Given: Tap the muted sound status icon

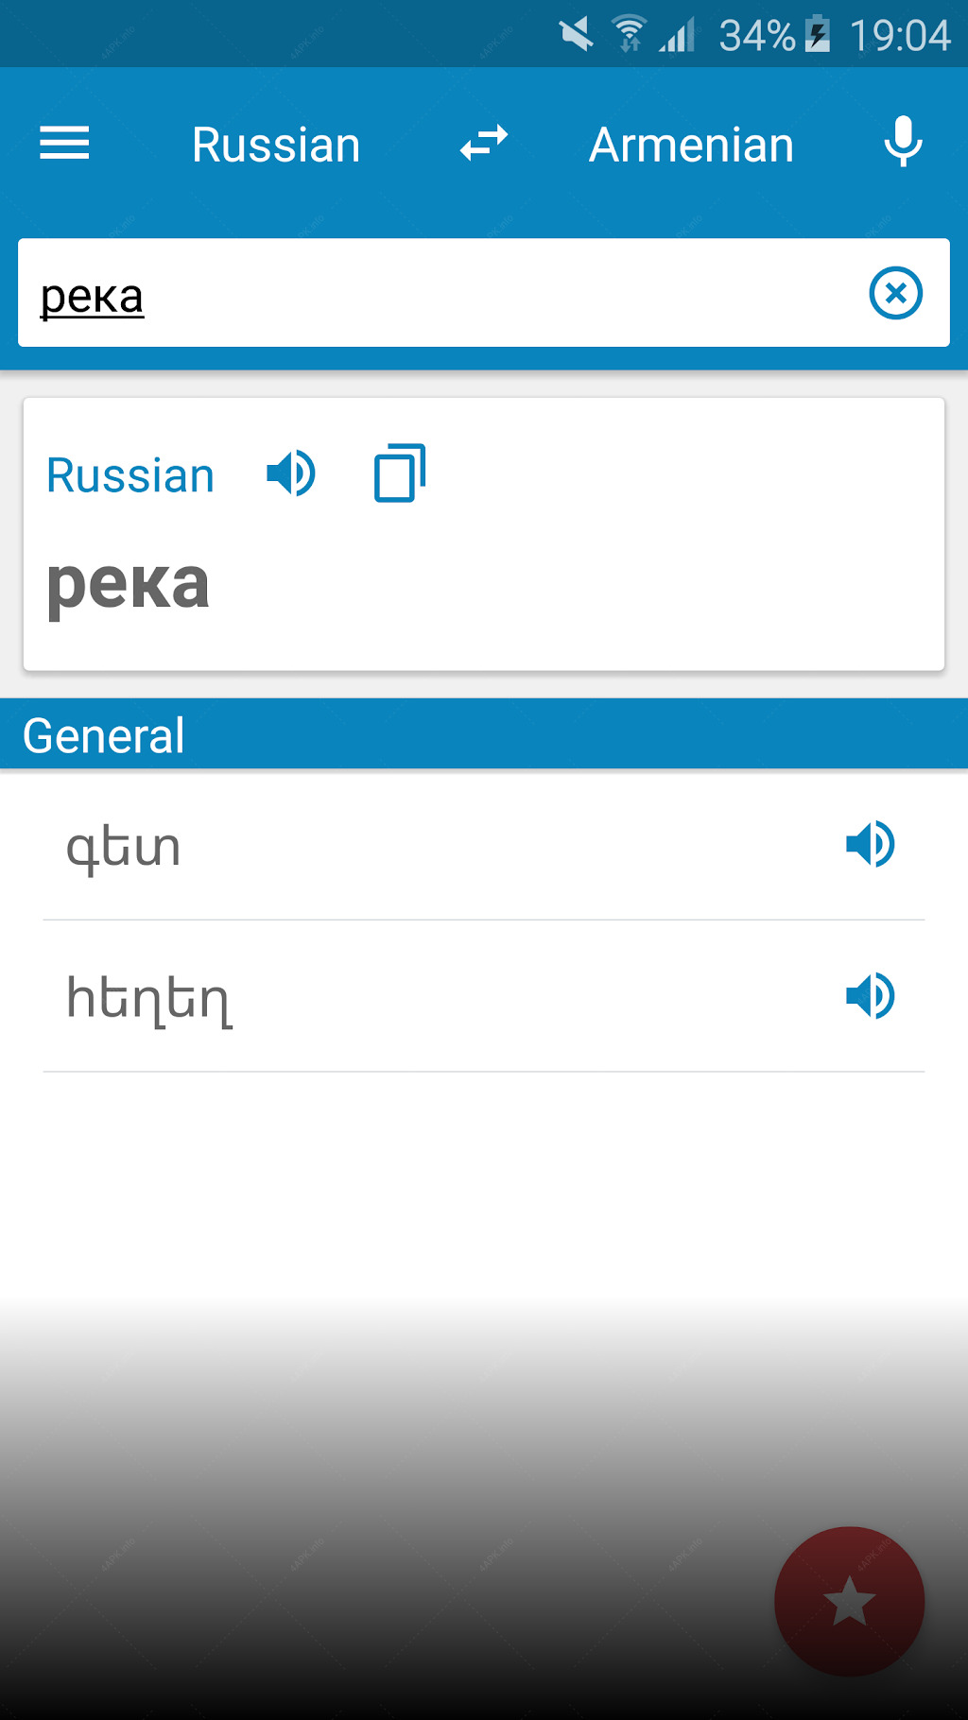Looking at the screenshot, I should (x=576, y=34).
